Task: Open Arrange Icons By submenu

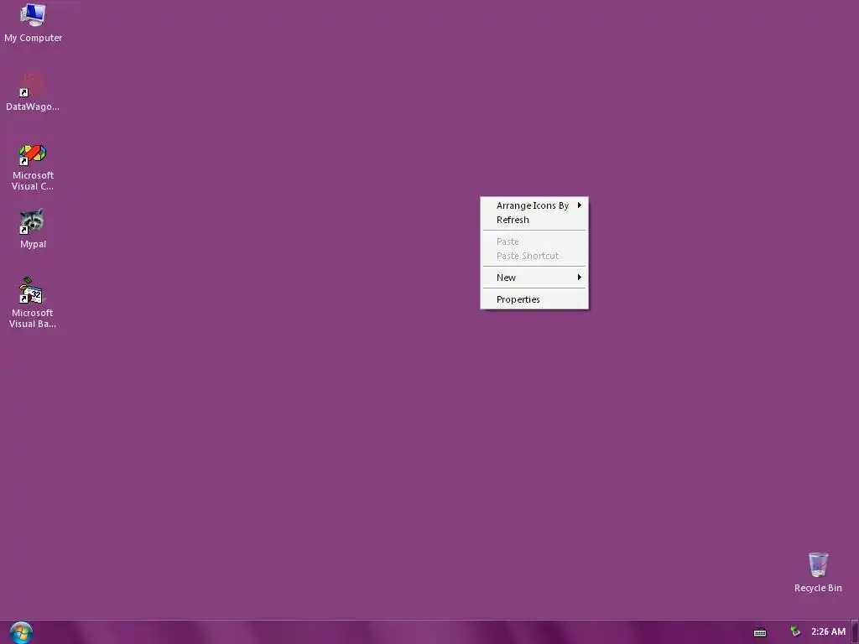Action: (x=534, y=205)
